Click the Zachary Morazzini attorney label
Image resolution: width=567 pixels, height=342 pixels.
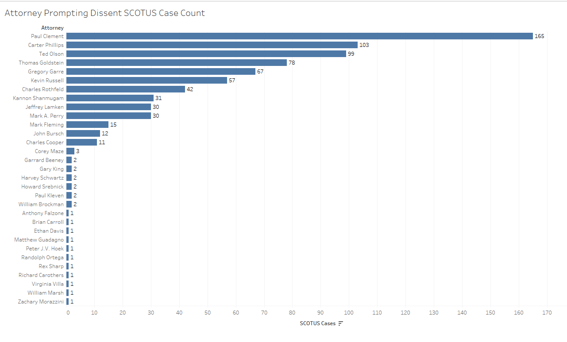(40, 302)
